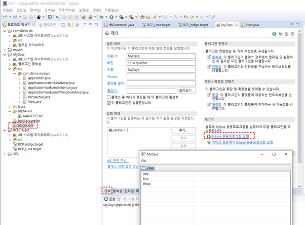Screen dimensions: 305x225
Task: Collapse the com.dicws.db project
Action: [x=5, y=31]
